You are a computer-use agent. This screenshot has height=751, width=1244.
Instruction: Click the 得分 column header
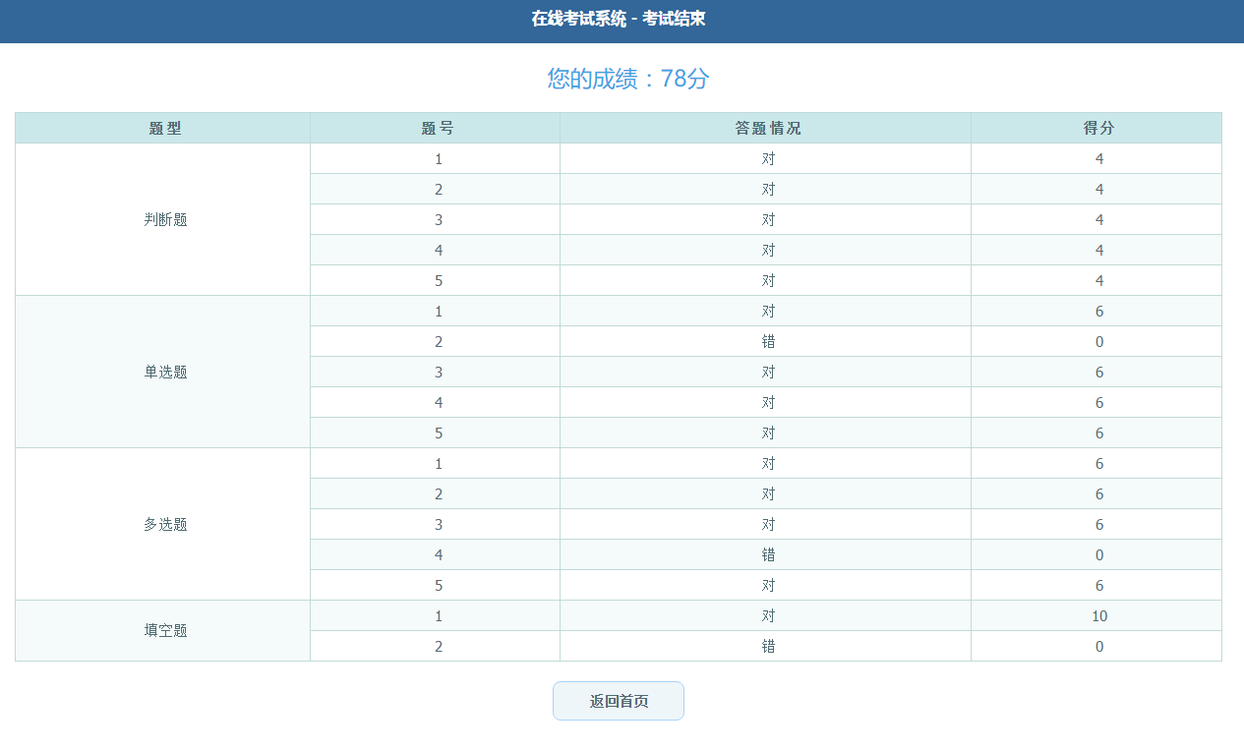[x=1098, y=129]
